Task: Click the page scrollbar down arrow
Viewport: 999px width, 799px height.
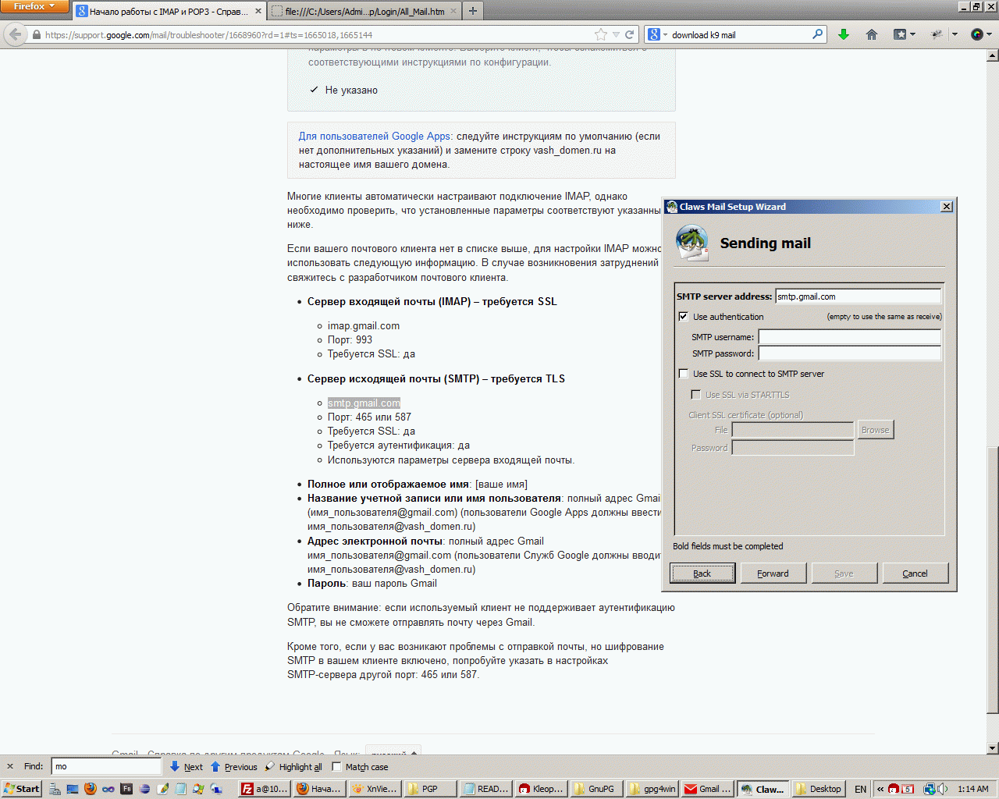Action: click(x=993, y=748)
